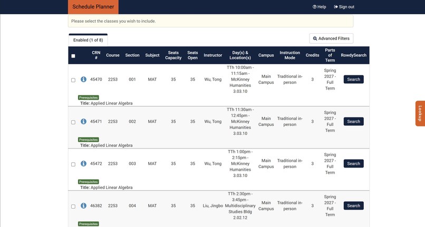Click Search for CRN 45471 row
This screenshot has width=425, height=227.
tap(353, 121)
